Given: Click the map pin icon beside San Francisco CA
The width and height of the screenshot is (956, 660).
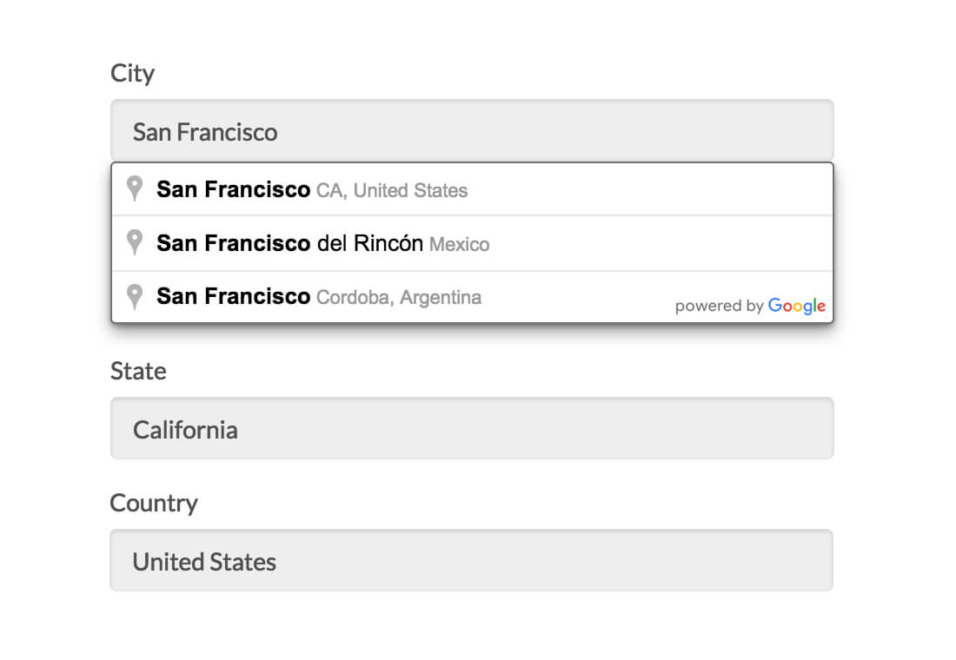Looking at the screenshot, I should [x=136, y=188].
